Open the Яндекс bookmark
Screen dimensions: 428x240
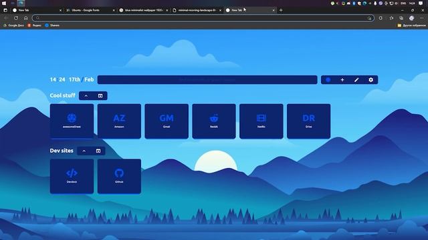[x=35, y=25]
